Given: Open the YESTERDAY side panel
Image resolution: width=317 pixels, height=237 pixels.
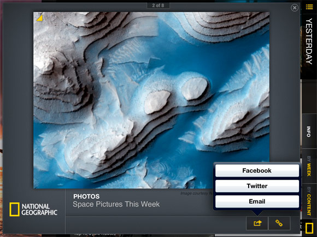Looking at the screenshot, I should pyautogui.click(x=309, y=41).
